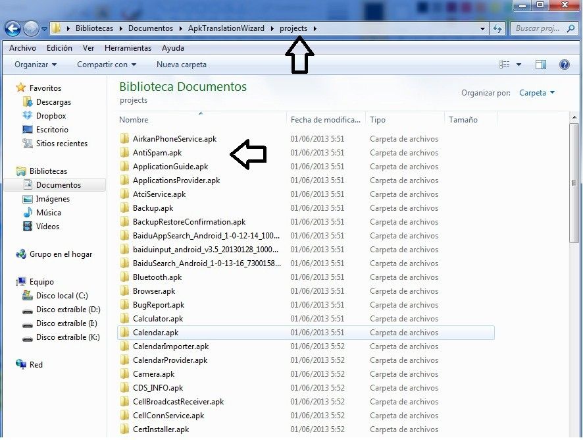The image size is (583, 440).
Task: Open the view options dropdown arrow
Action: [519, 65]
